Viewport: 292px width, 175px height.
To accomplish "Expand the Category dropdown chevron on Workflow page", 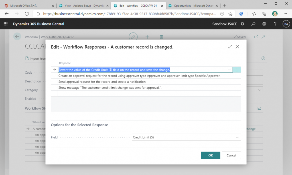I will 259,90.
